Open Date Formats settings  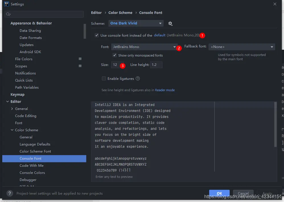click(31, 38)
